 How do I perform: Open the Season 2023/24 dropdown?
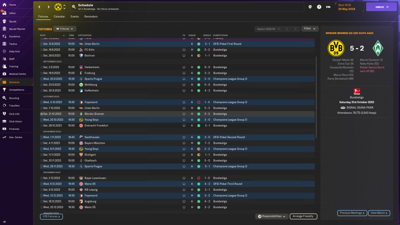[x=268, y=29]
